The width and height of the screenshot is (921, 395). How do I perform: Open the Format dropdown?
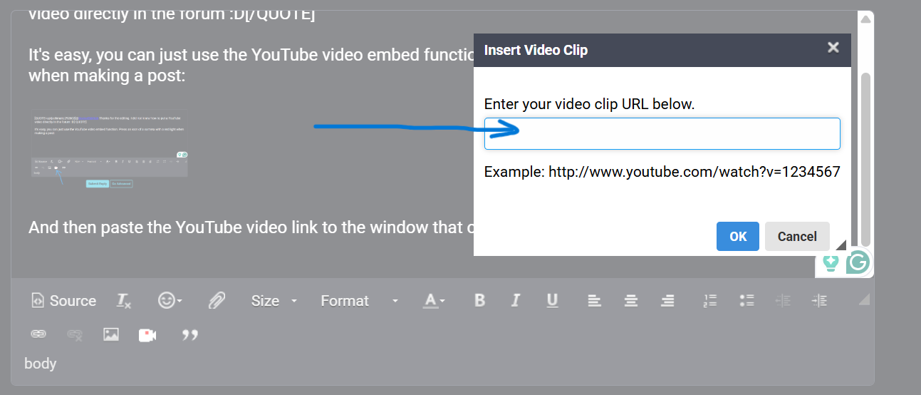[360, 301]
